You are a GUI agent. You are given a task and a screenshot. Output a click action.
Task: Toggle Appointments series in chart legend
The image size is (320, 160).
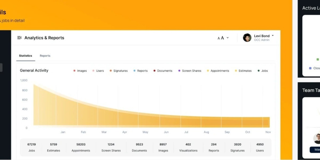[218, 71]
